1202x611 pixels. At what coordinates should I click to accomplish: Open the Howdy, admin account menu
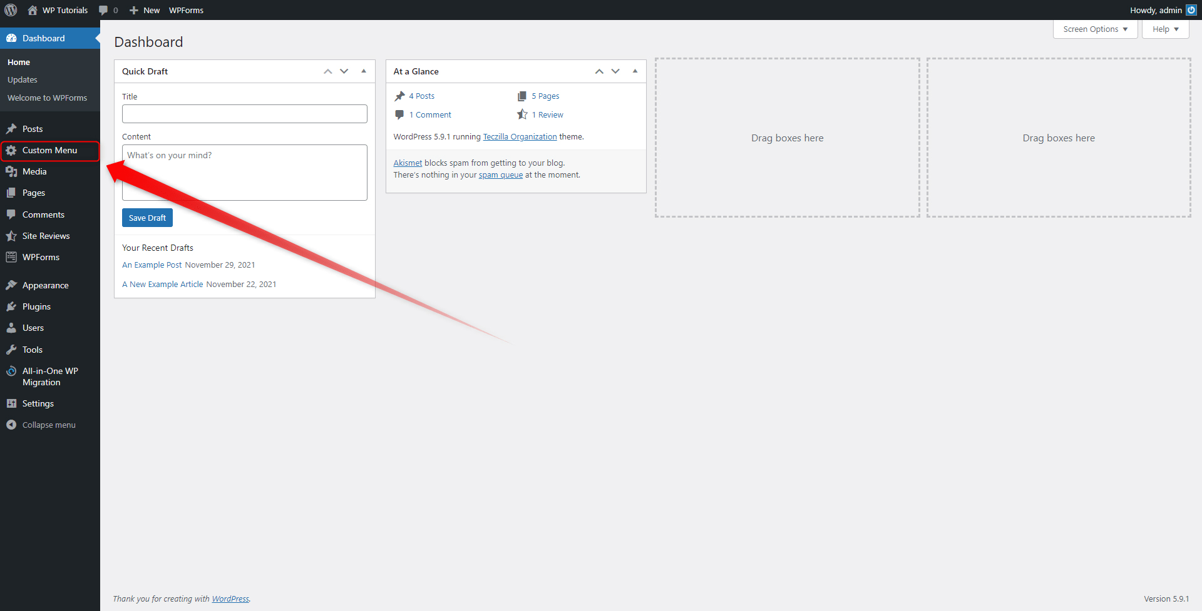1163,10
